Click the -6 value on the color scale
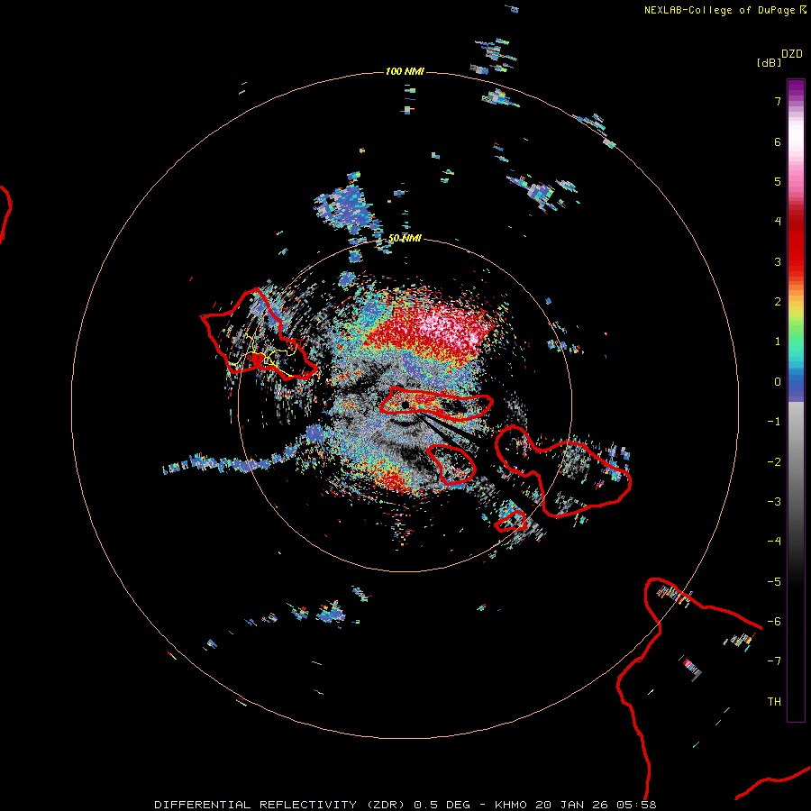Screen dimensions: 811x811 click(x=774, y=622)
